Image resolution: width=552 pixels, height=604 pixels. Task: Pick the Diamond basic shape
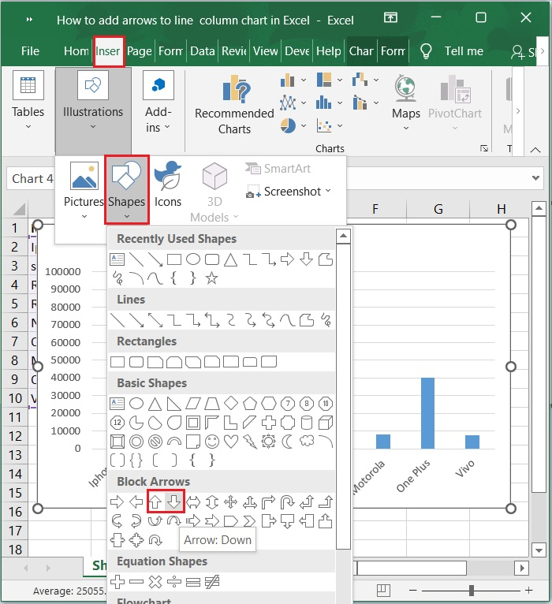point(231,403)
